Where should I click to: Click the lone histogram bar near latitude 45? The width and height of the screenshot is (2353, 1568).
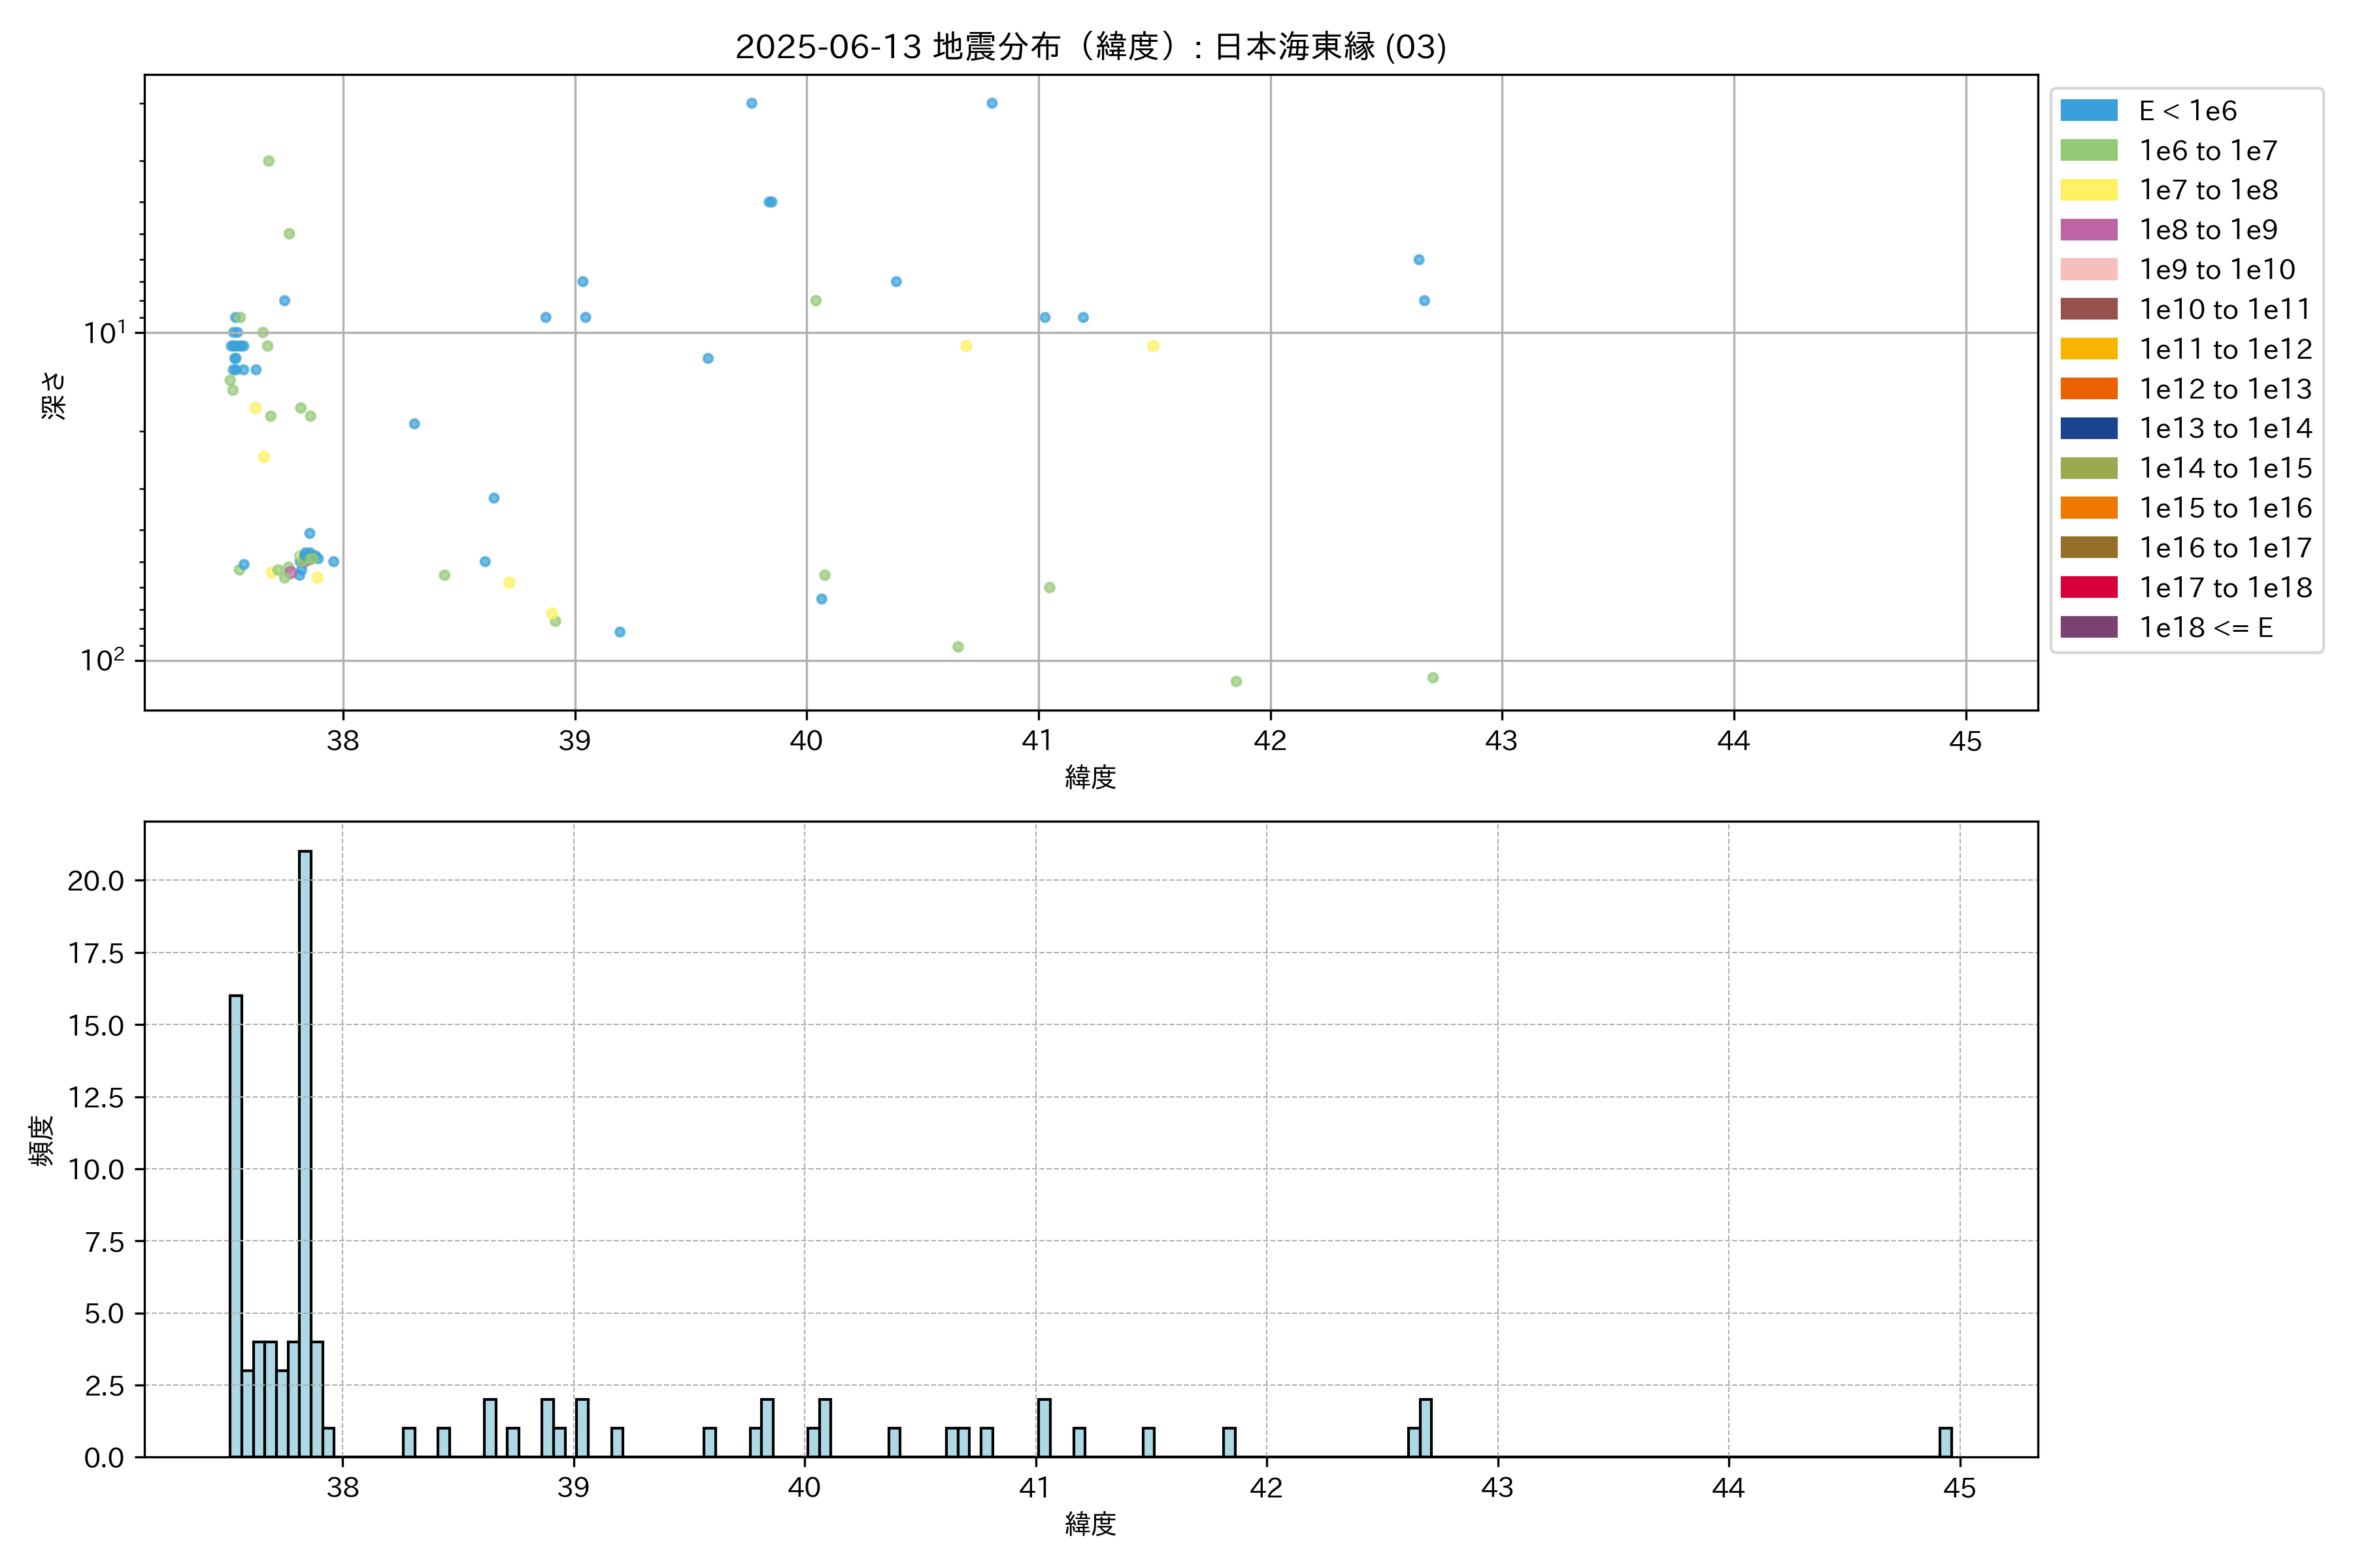1945,1442
